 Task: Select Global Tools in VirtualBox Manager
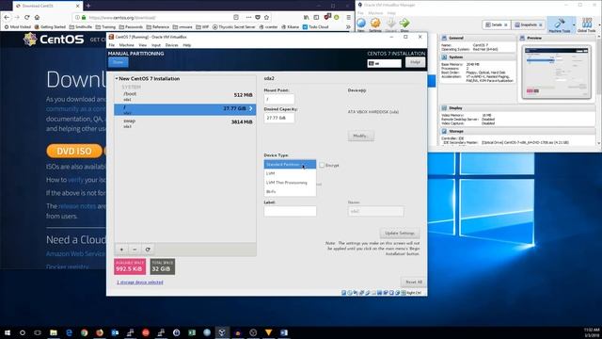(x=586, y=25)
